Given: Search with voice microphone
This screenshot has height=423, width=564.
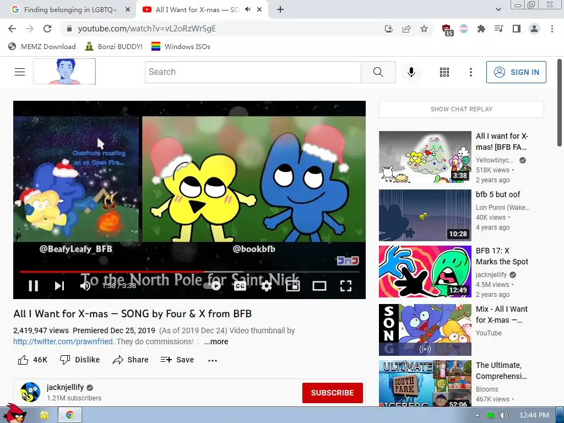Looking at the screenshot, I should coord(411,72).
